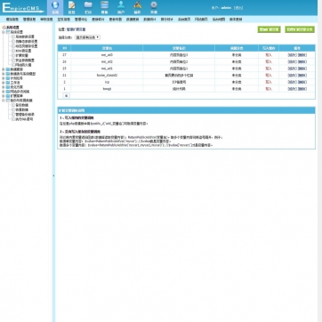Click the sidebar collapse splitter handle
This screenshot has width=322, height=322.
53,176
